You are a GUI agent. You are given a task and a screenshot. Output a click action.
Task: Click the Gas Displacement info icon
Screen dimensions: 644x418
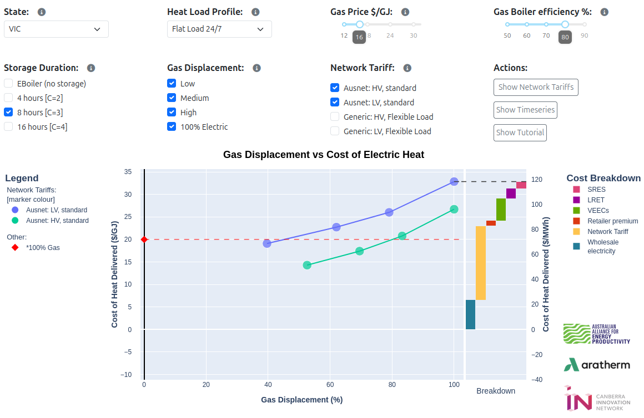click(x=256, y=68)
